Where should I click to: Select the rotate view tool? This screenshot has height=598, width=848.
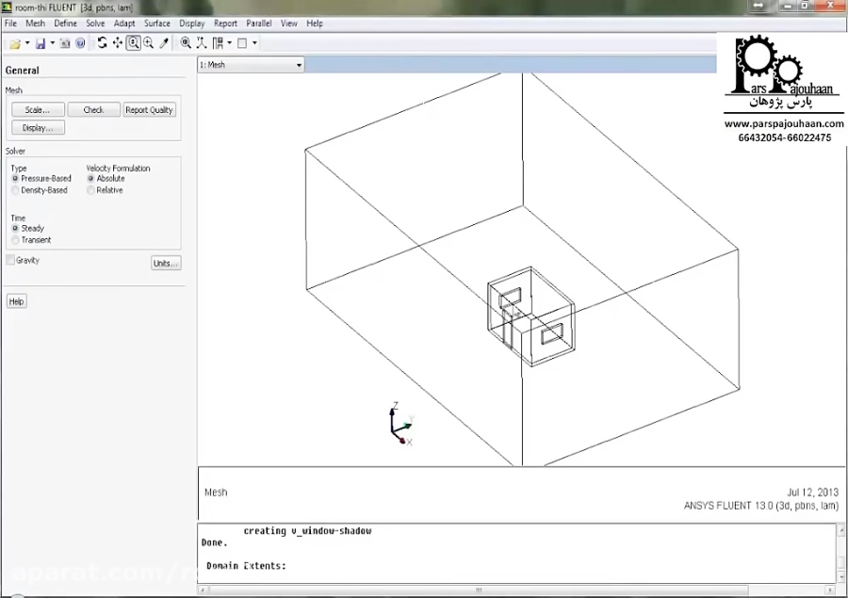102,43
